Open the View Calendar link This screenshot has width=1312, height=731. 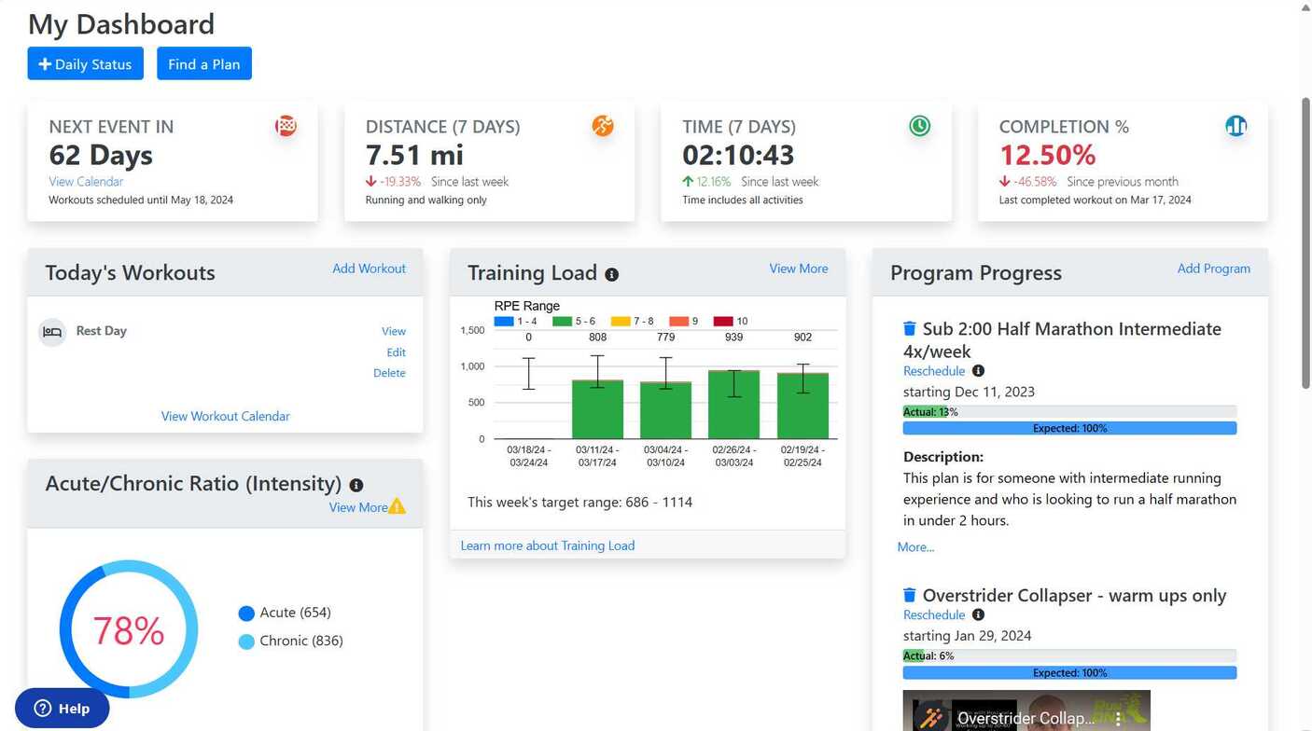[x=86, y=182]
